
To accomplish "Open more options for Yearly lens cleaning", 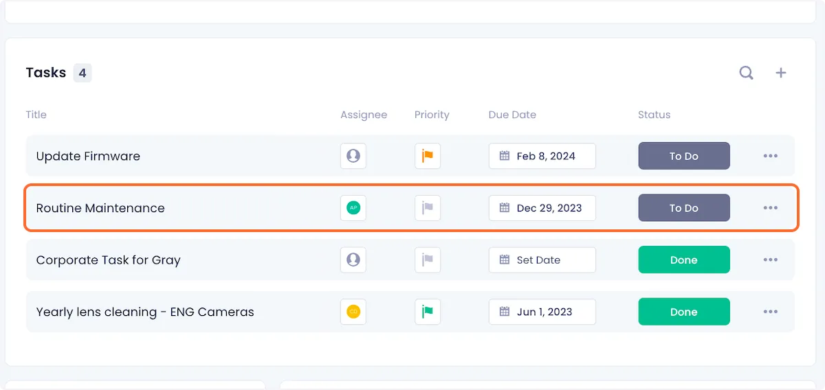I will (771, 312).
